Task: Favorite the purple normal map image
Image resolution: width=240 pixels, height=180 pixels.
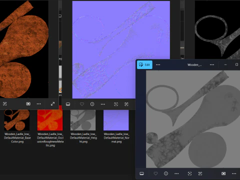Action: coord(82,104)
